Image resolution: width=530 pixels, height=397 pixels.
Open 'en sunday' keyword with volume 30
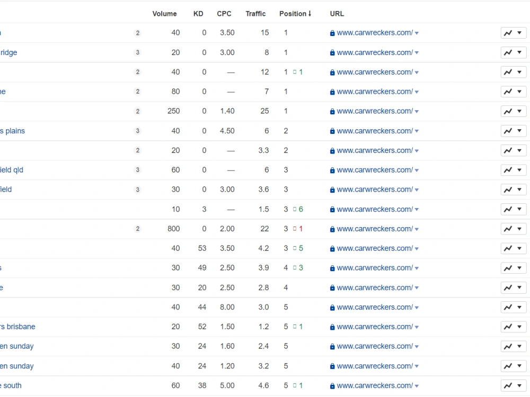tap(17, 346)
